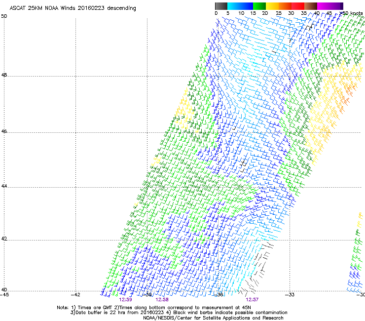Click the orange 25-30 knots legend swatch
Screen dimensions: 365x321
click(285, 6)
